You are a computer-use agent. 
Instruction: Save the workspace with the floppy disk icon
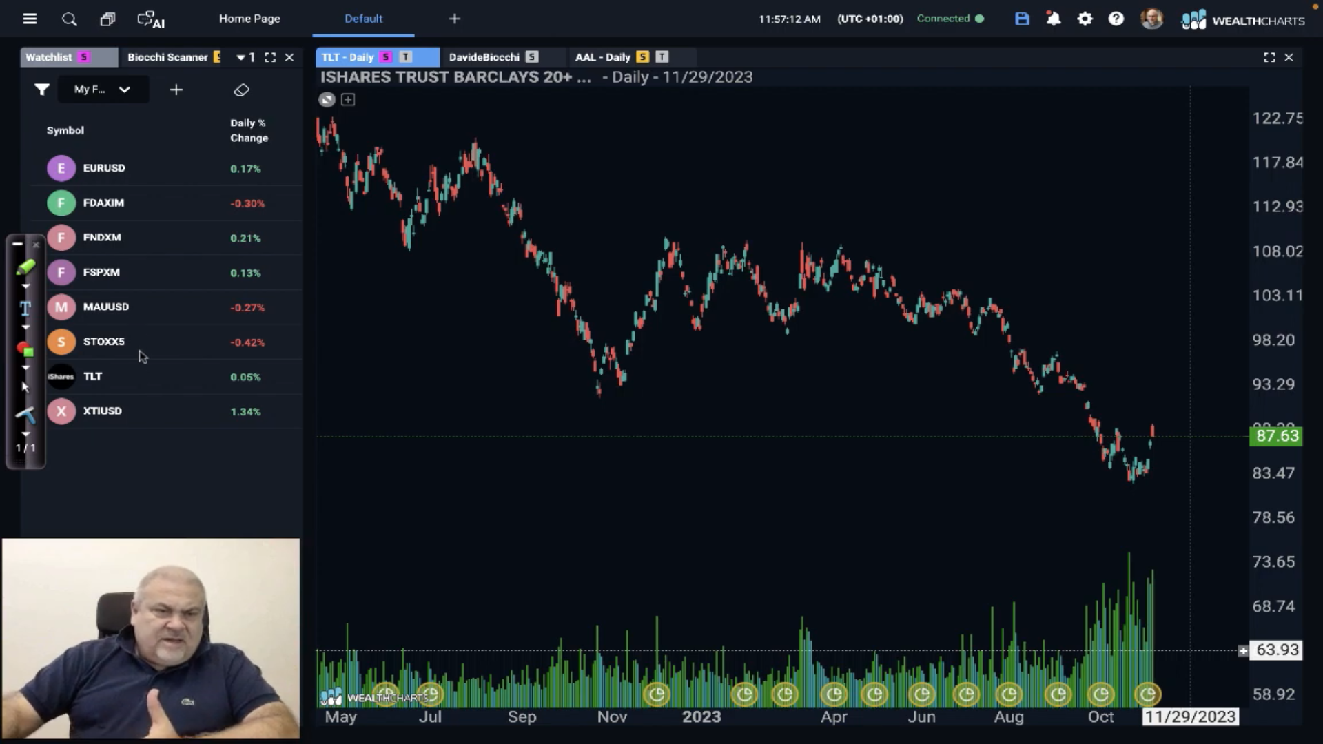[x=1022, y=19]
